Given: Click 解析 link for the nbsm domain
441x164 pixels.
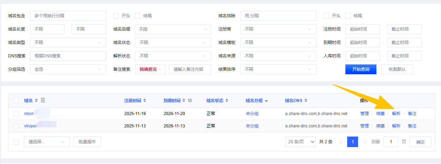Looking at the screenshot, I should [396, 114].
